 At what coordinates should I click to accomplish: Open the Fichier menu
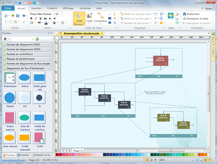tap(8, 8)
